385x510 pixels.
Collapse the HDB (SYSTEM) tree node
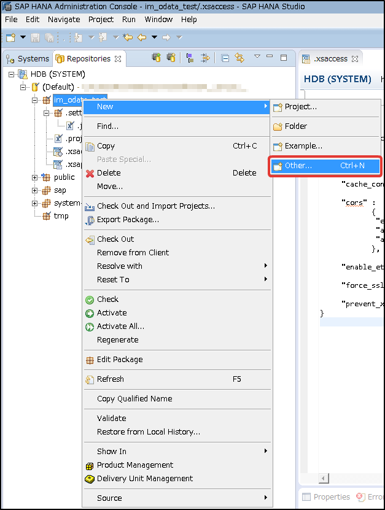point(12,74)
